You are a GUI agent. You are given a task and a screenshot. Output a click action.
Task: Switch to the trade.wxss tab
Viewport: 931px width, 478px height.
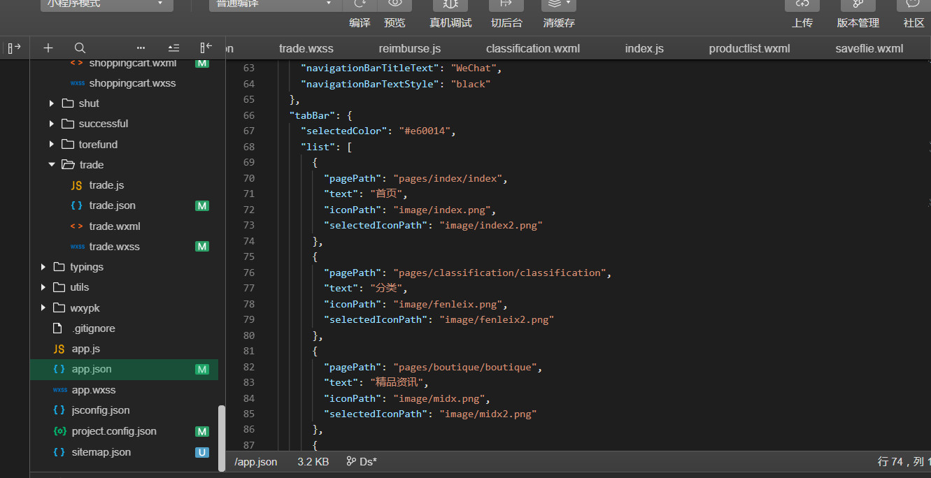(x=306, y=49)
